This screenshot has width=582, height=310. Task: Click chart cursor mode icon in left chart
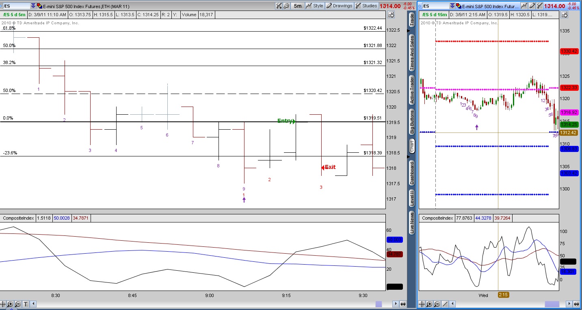tap(391, 15)
